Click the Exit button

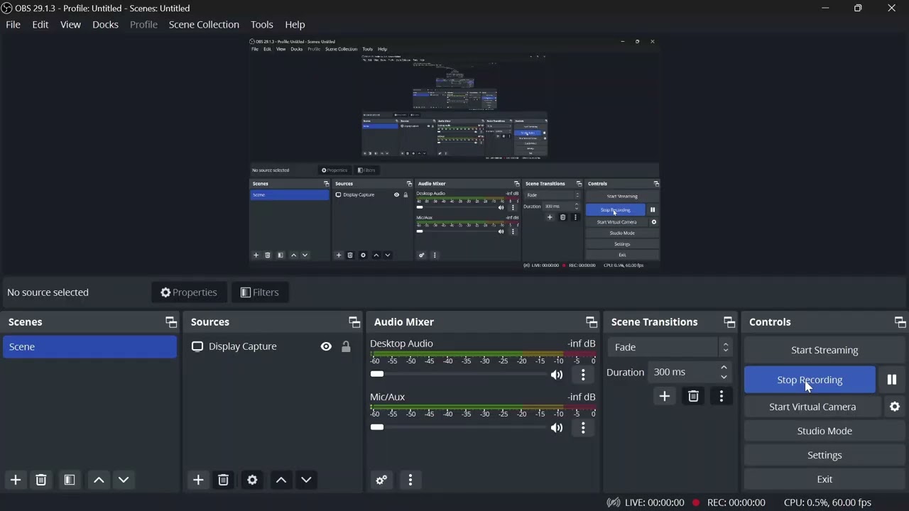pos(824,479)
